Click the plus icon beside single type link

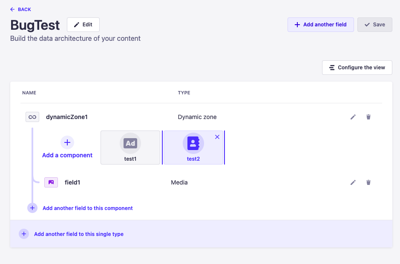click(24, 234)
